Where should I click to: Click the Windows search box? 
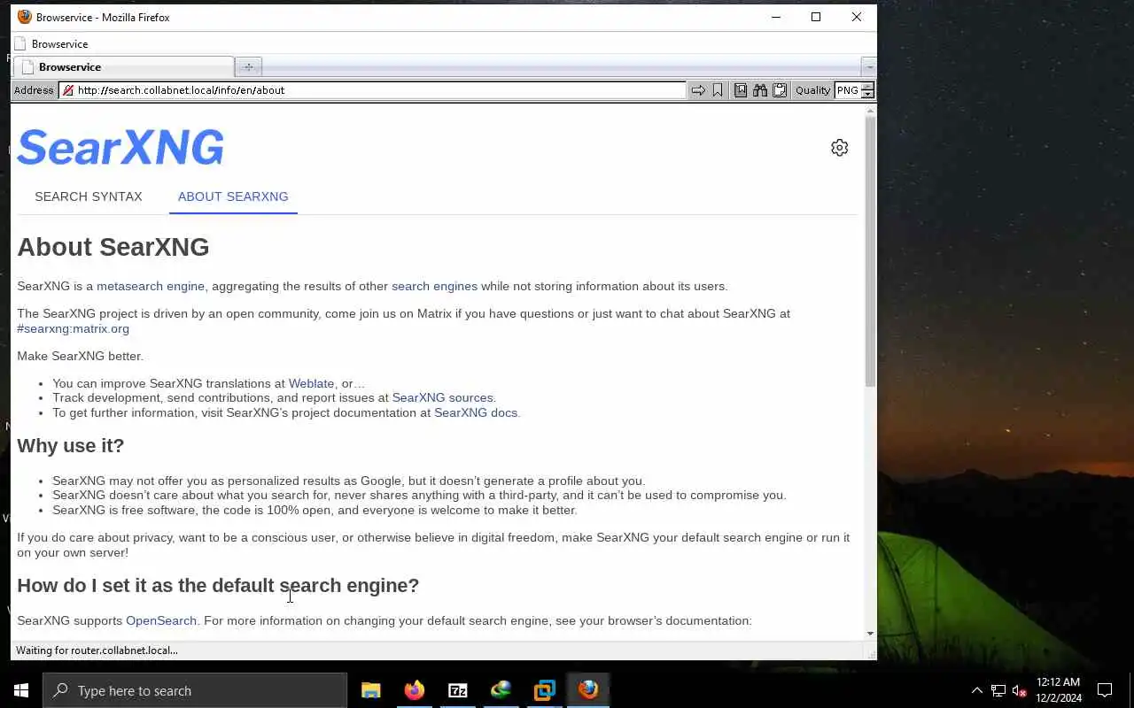195,690
